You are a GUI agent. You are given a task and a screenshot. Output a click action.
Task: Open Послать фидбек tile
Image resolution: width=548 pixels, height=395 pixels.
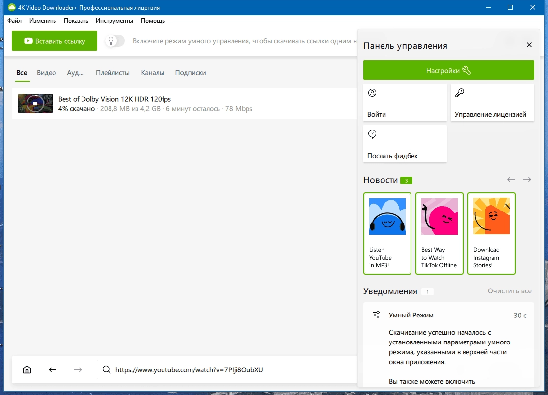(x=405, y=144)
